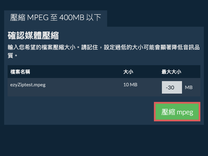Click the 檔案名稱 column header
Screen dimensions: 208x156
point(20,72)
